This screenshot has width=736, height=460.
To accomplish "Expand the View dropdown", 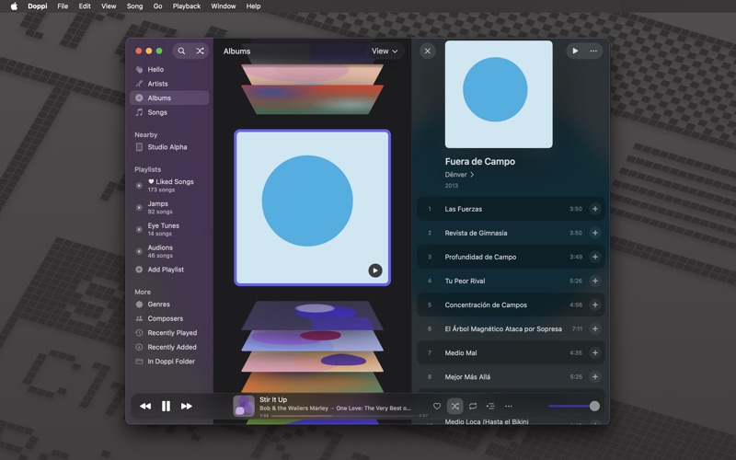I will click(385, 51).
